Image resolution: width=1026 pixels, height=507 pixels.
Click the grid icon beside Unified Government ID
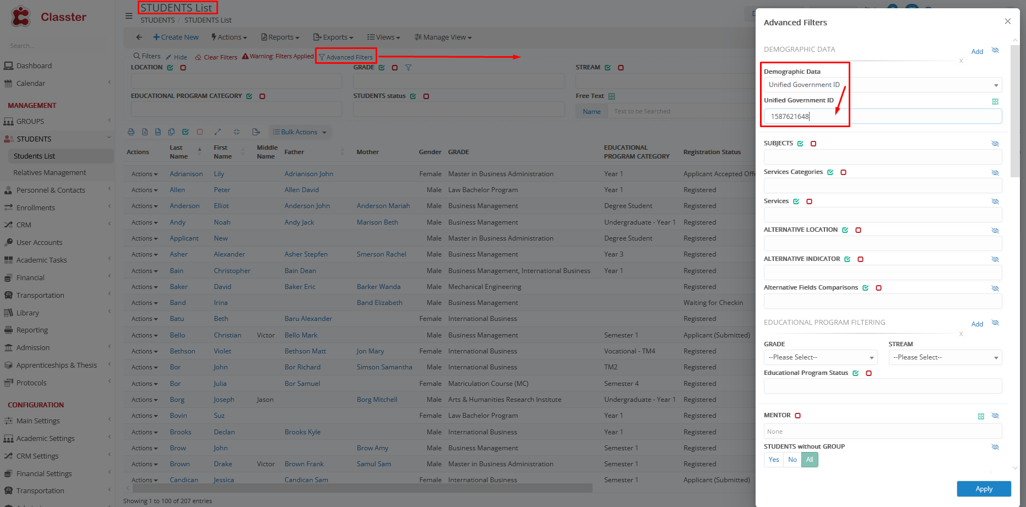pos(995,101)
